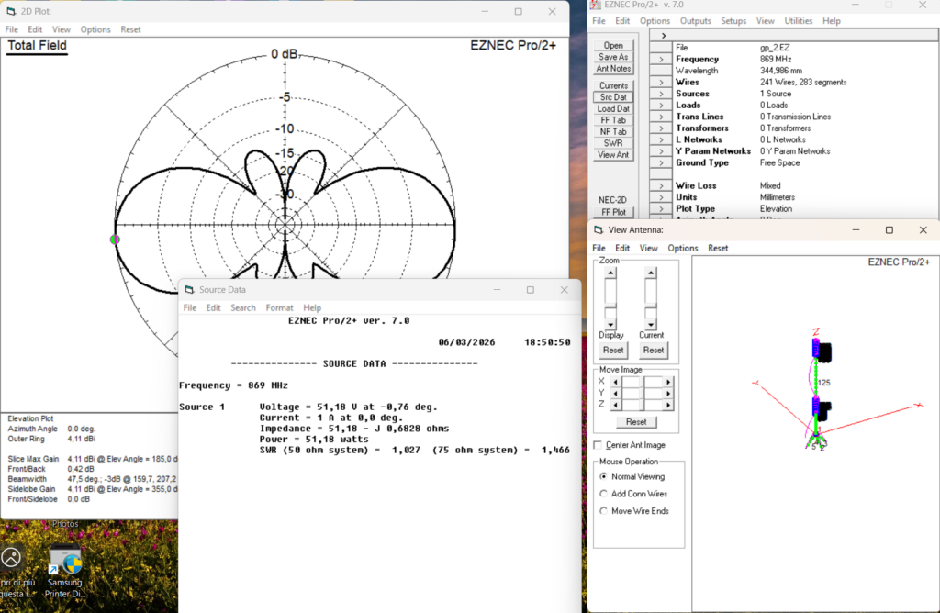Click the 2D Plot window title icon
The width and height of the screenshot is (940, 613).
point(11,11)
